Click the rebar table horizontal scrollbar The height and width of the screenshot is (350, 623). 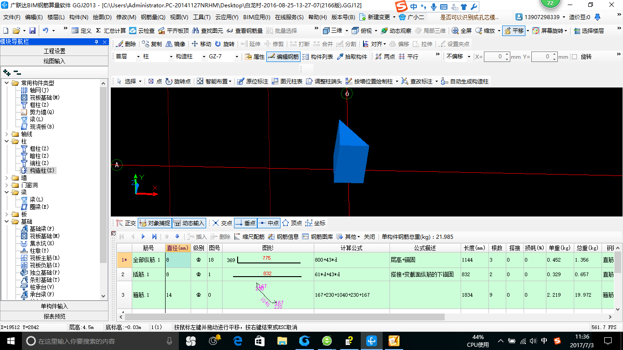pos(285,317)
